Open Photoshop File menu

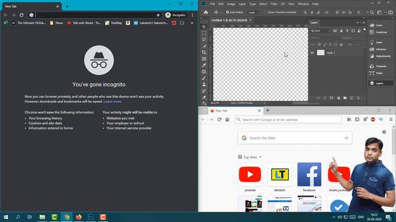(x=213, y=4)
